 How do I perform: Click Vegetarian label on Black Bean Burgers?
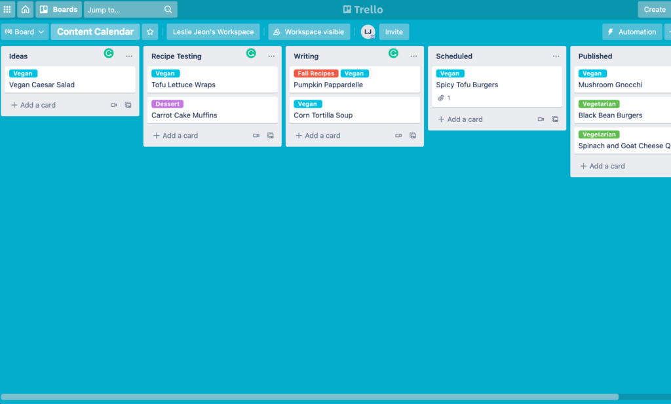click(599, 104)
